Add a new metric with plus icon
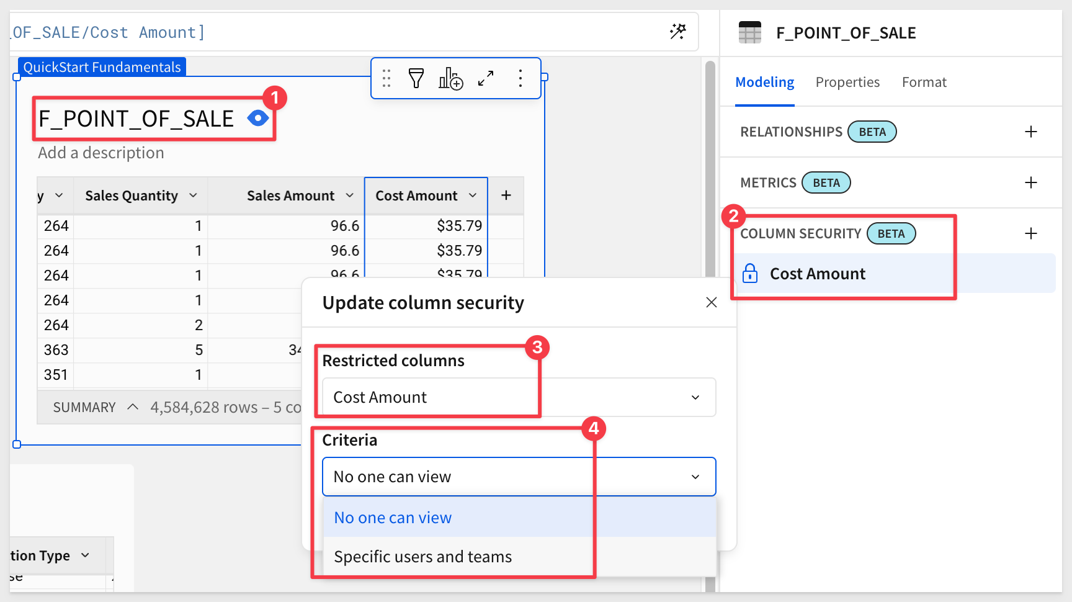Screen dimensions: 1072x602 (x=1030, y=182)
